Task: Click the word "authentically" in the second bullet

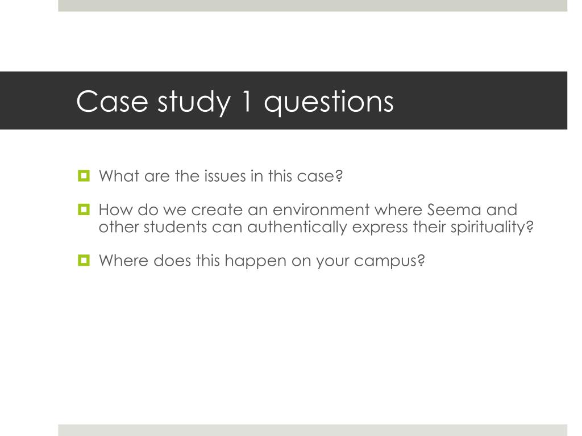Action: [x=297, y=227]
